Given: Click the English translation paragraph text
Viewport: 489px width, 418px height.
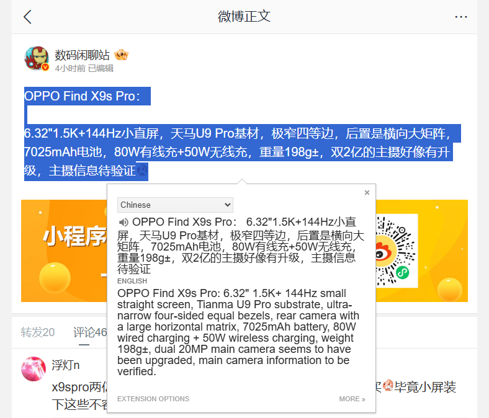Looking at the screenshot, I should click(238, 332).
